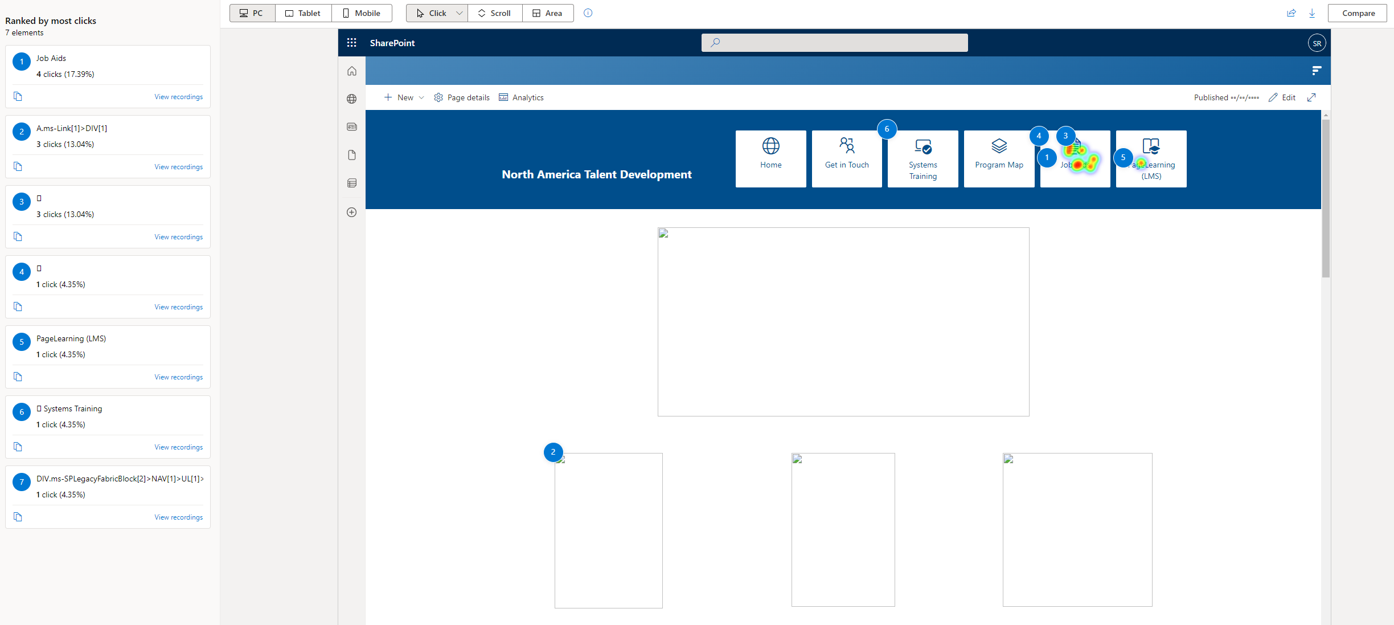Click the full-screen expand icon next to Edit
This screenshot has height=625, width=1394.
point(1312,97)
